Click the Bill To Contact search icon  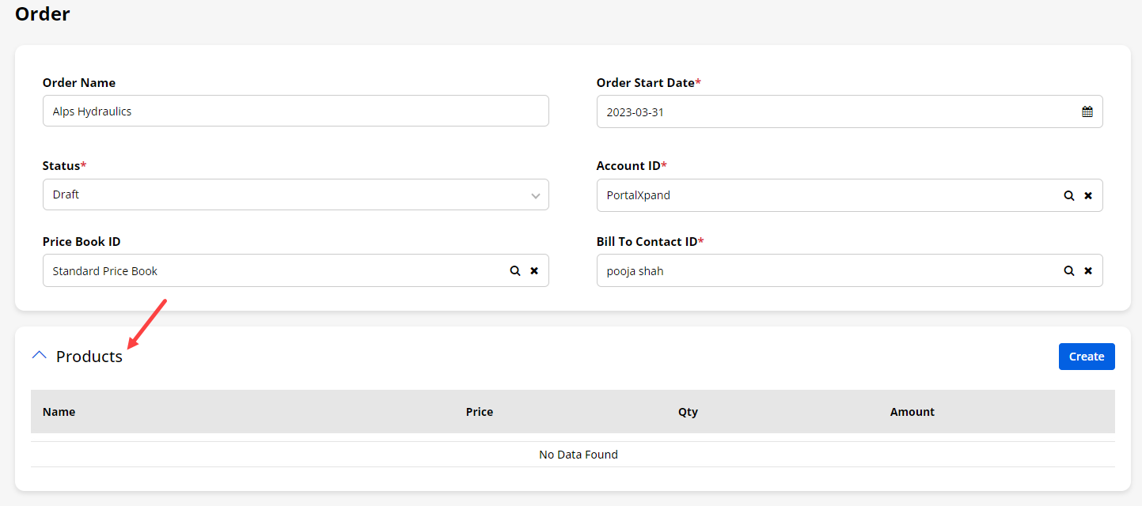tap(1068, 270)
